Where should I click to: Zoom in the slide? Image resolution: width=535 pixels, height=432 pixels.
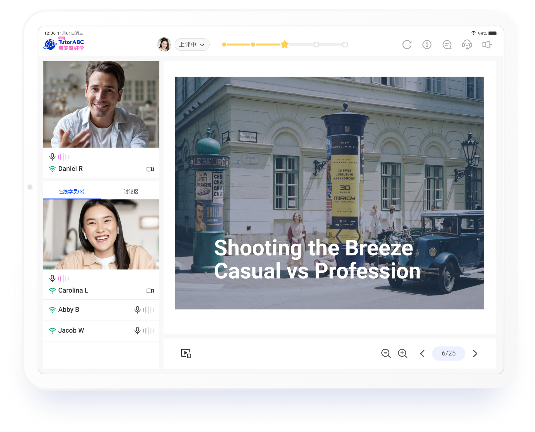(x=403, y=353)
